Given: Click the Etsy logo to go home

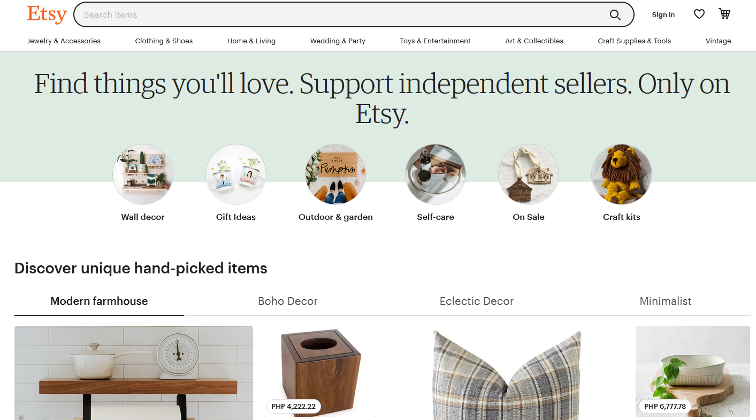Looking at the screenshot, I should click(x=47, y=14).
